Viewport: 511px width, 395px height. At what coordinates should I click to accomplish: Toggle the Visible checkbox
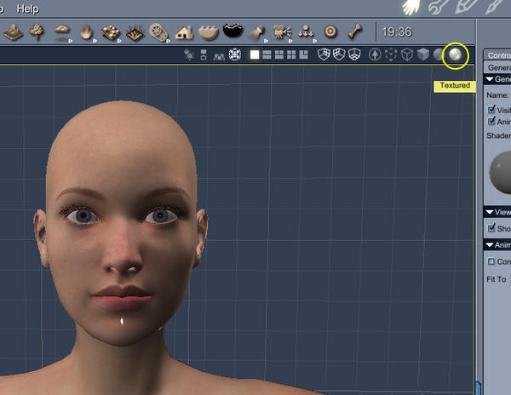[x=491, y=110]
